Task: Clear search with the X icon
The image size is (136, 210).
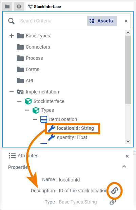Action: point(126,21)
